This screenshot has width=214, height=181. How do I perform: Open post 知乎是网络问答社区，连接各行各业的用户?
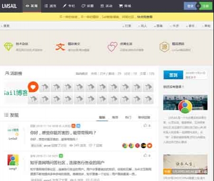[x=67, y=162]
